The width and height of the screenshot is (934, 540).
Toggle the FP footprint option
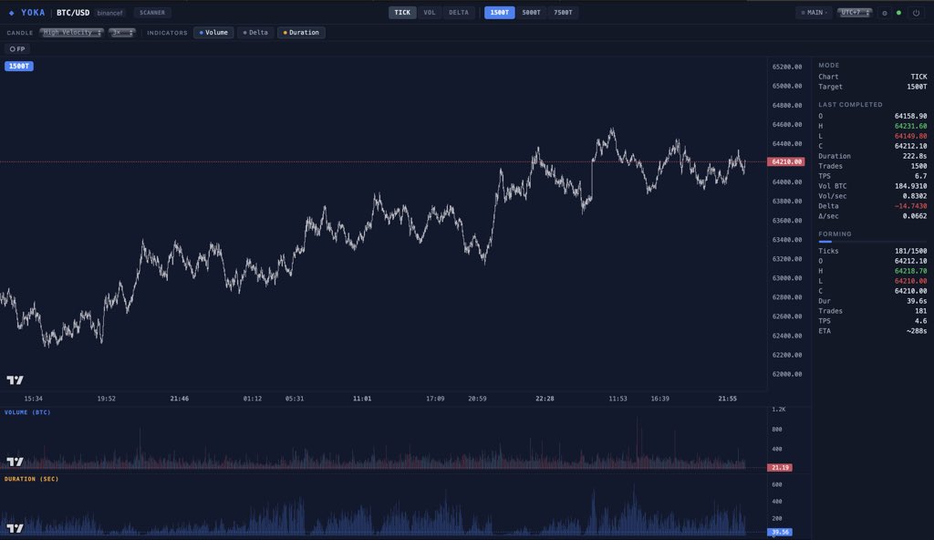coord(17,49)
